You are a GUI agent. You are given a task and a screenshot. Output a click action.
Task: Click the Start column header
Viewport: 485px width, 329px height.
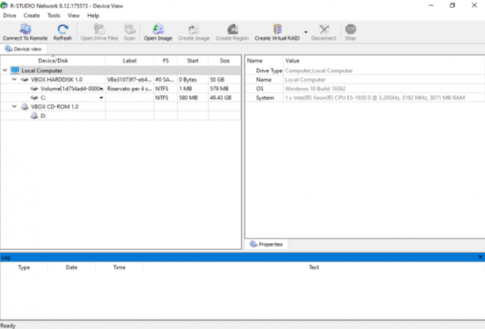[193, 61]
